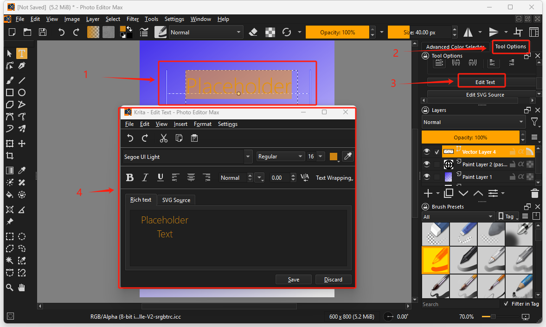Open an existing document via folder icon
This screenshot has width=546, height=327.
tap(27, 33)
